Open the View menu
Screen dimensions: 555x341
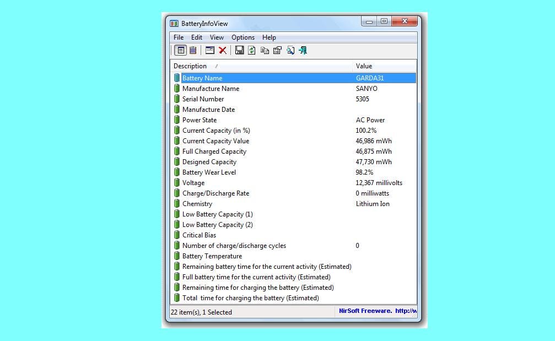pyautogui.click(x=217, y=37)
